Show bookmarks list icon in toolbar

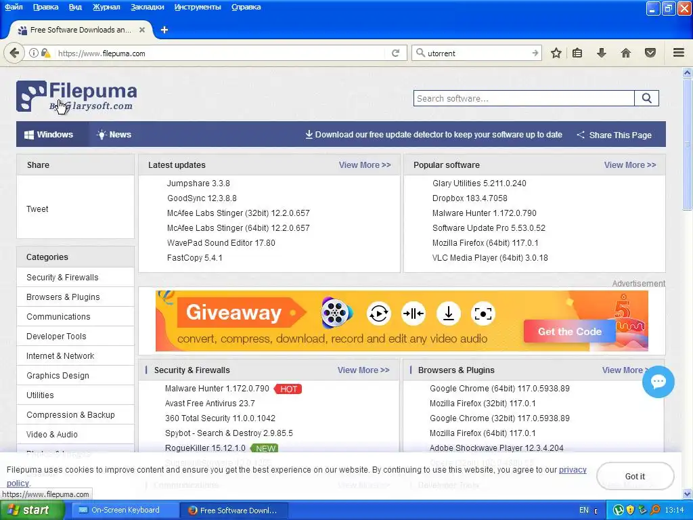click(x=577, y=53)
